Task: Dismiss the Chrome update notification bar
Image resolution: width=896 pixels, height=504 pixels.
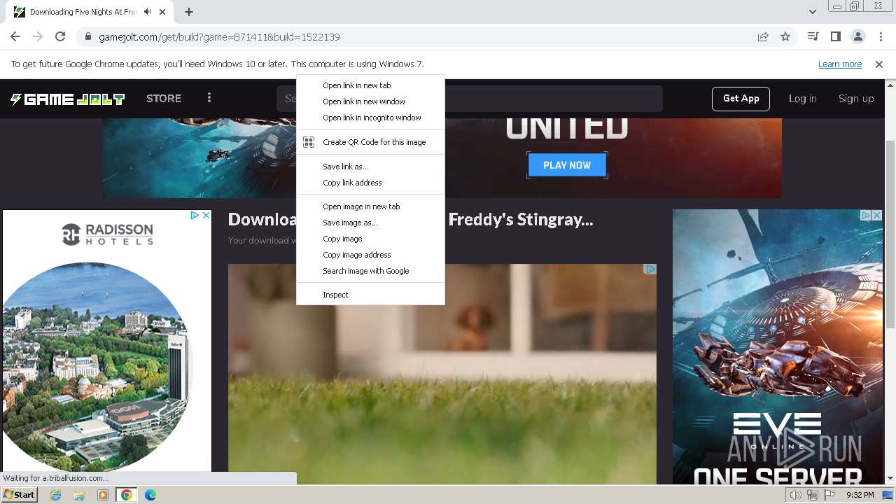Action: point(879,64)
